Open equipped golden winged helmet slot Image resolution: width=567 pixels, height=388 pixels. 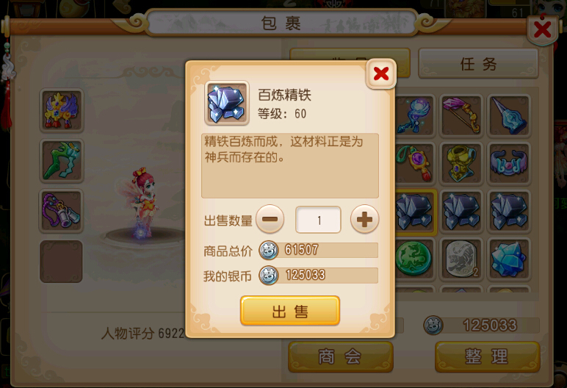click(62, 110)
